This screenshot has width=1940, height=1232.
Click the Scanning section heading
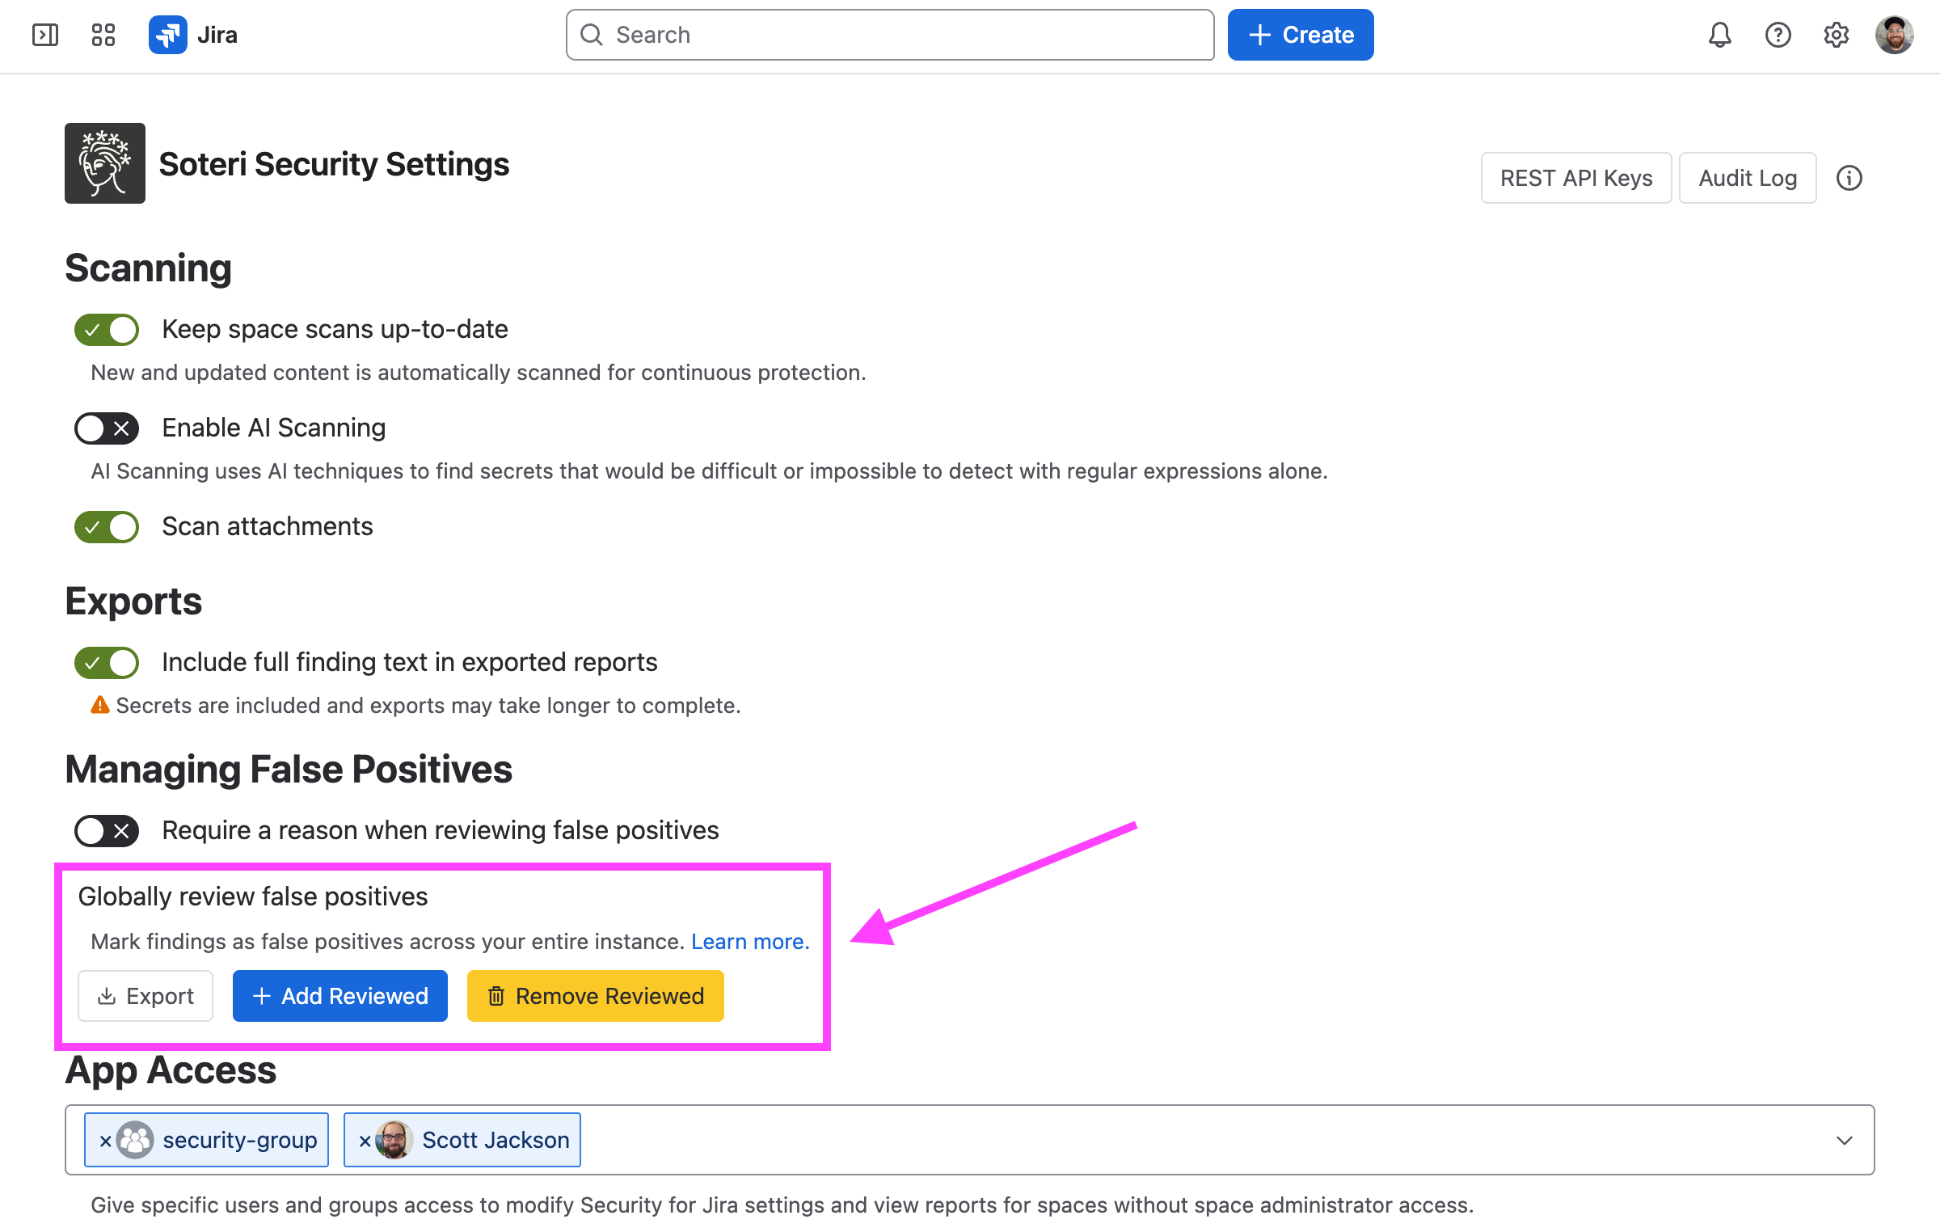[148, 268]
